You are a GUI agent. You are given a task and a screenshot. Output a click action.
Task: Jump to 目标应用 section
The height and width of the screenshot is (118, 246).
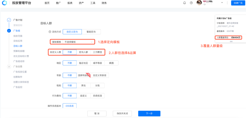[18, 41]
